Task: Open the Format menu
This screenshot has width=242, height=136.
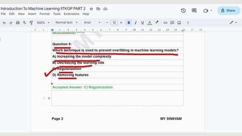Action: coord(45,14)
